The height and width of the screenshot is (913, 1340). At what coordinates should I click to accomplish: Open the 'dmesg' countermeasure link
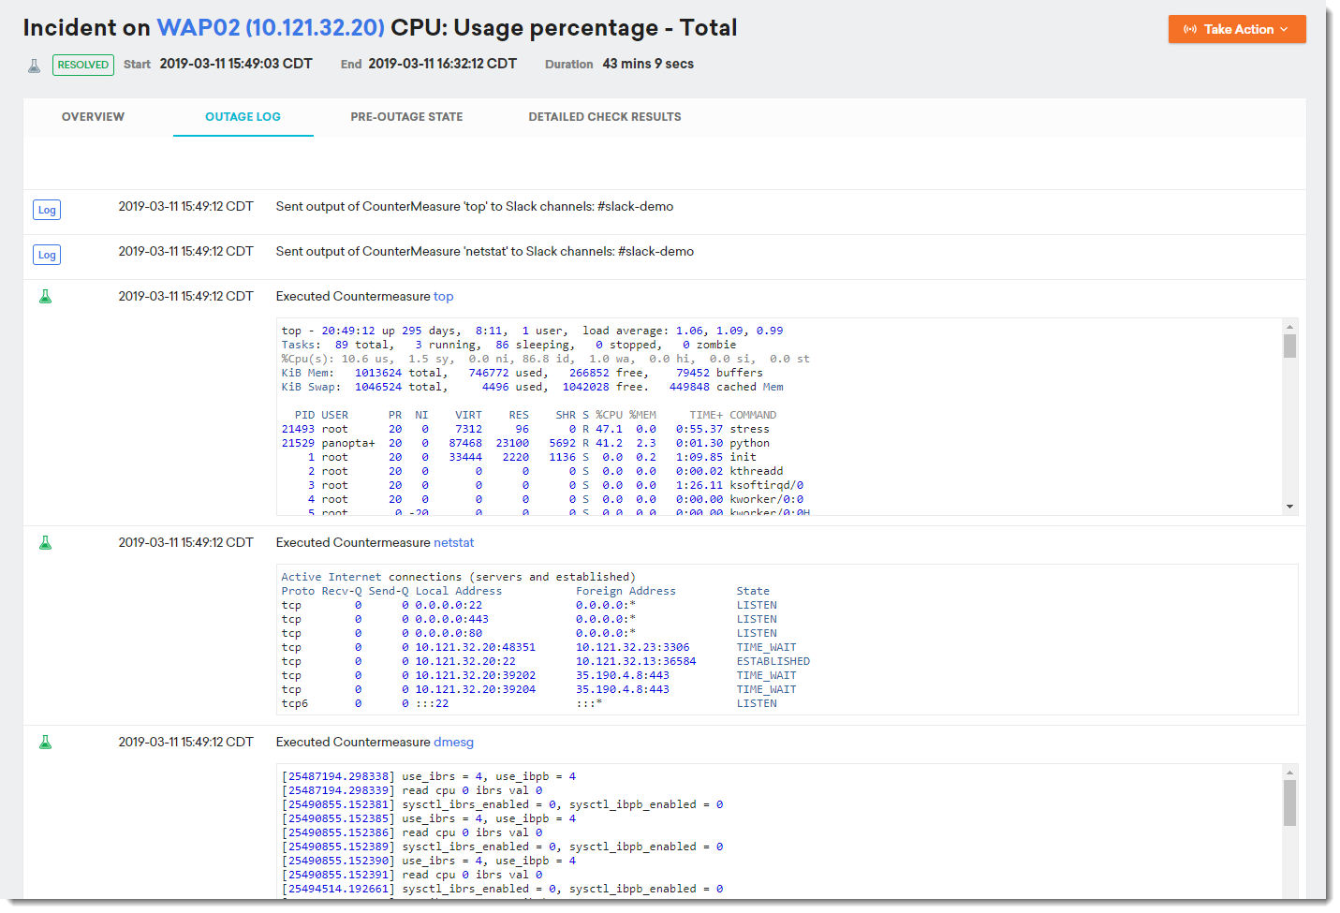point(454,743)
